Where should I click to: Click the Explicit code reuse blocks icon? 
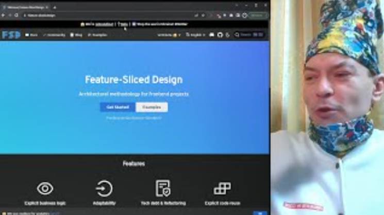point(222,188)
